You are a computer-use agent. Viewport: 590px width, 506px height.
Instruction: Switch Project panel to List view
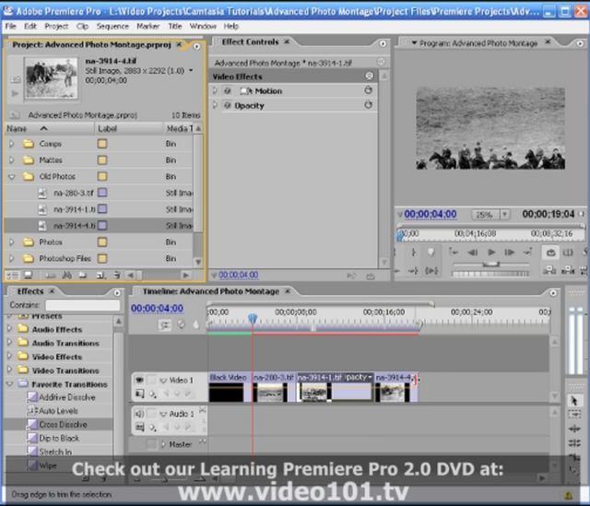click(12, 276)
